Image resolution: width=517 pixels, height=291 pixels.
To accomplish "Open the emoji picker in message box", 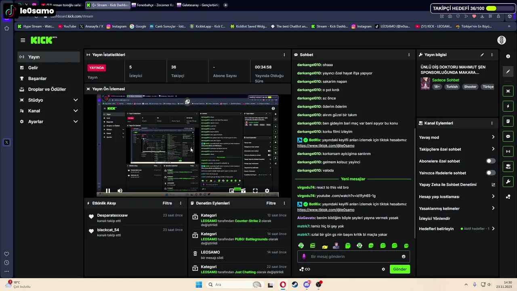I will pyautogui.click(x=404, y=257).
